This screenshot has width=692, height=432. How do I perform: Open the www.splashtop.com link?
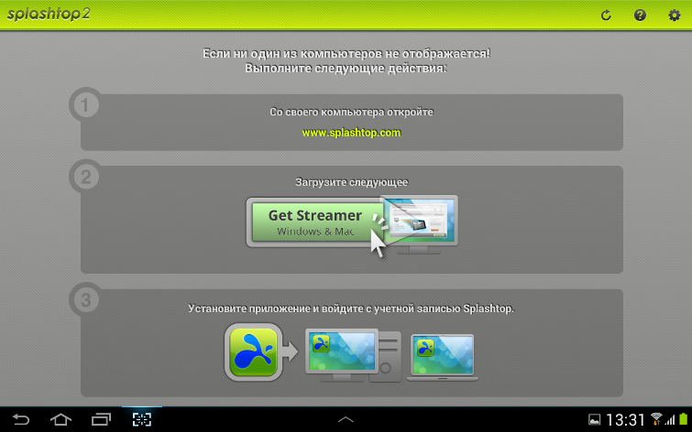coord(351,133)
